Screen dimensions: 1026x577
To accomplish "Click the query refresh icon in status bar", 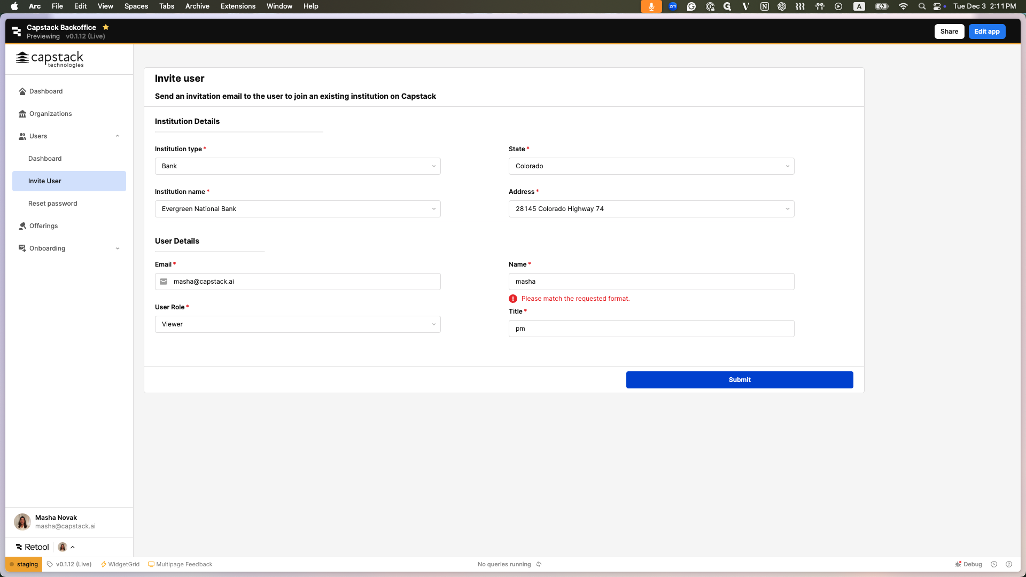I will pos(539,564).
